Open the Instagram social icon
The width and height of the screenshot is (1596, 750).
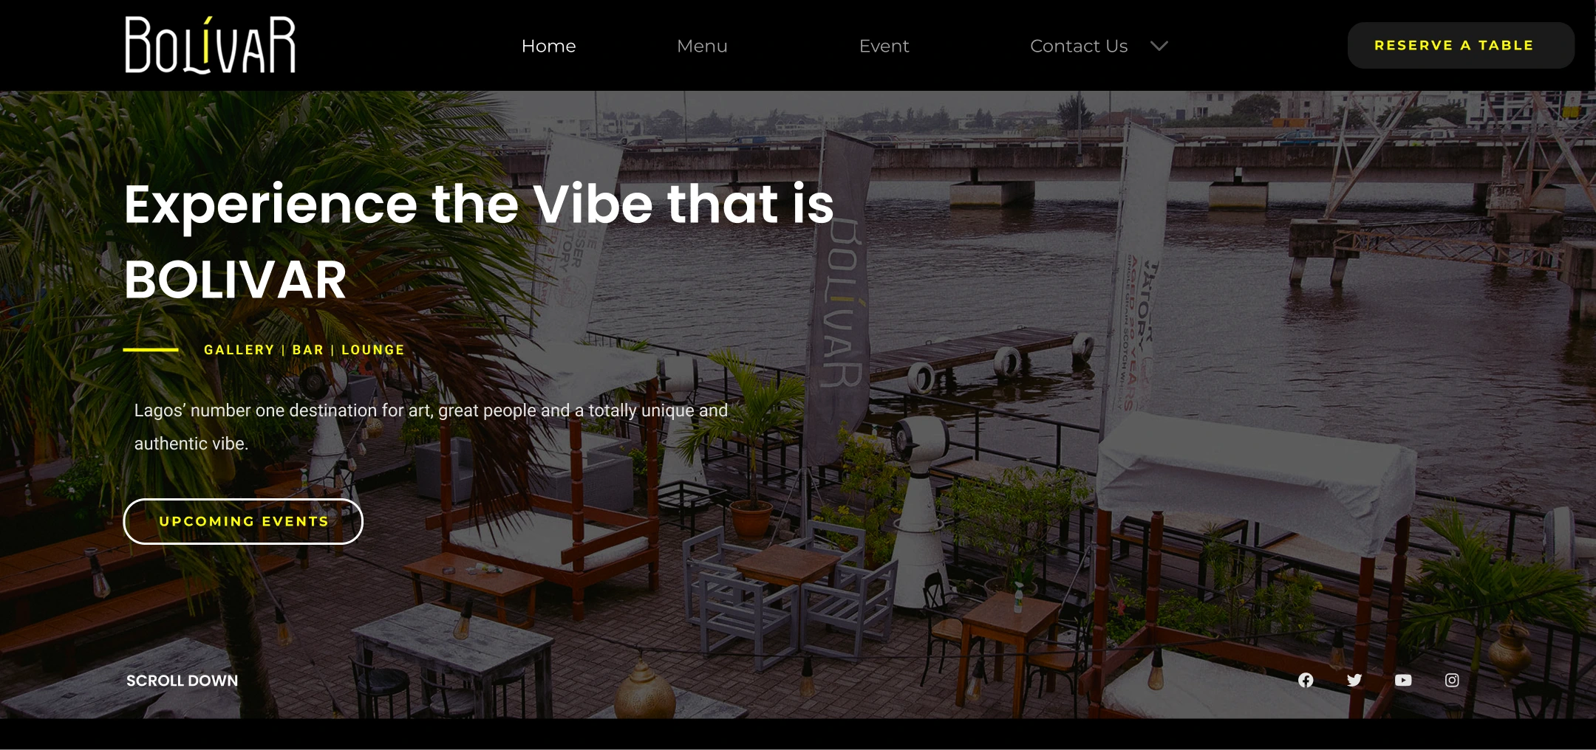(x=1452, y=680)
